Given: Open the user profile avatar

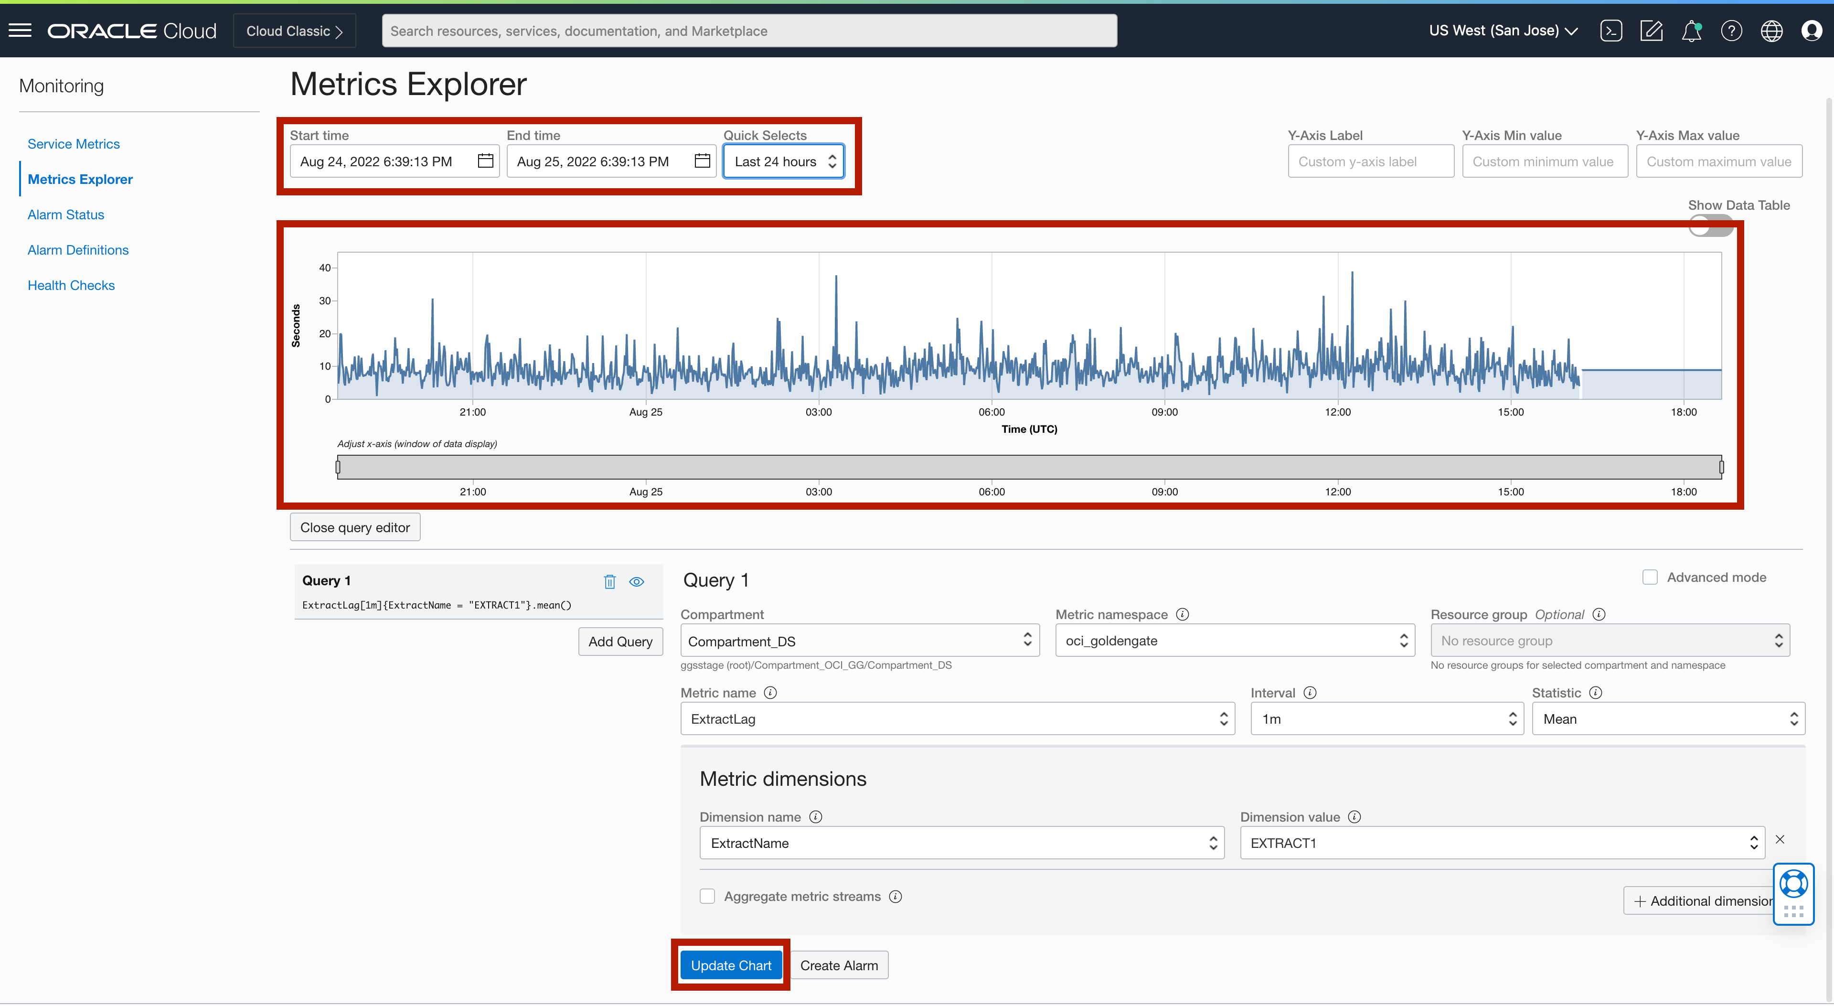Looking at the screenshot, I should point(1812,30).
